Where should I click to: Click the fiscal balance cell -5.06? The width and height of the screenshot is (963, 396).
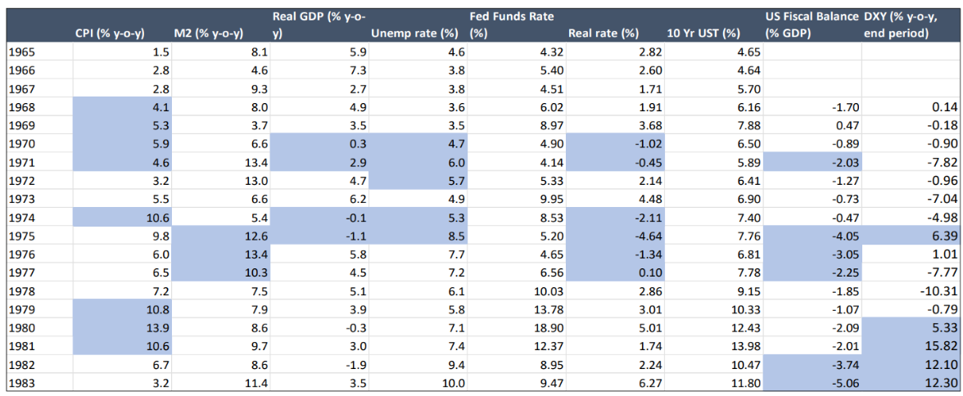point(843,383)
